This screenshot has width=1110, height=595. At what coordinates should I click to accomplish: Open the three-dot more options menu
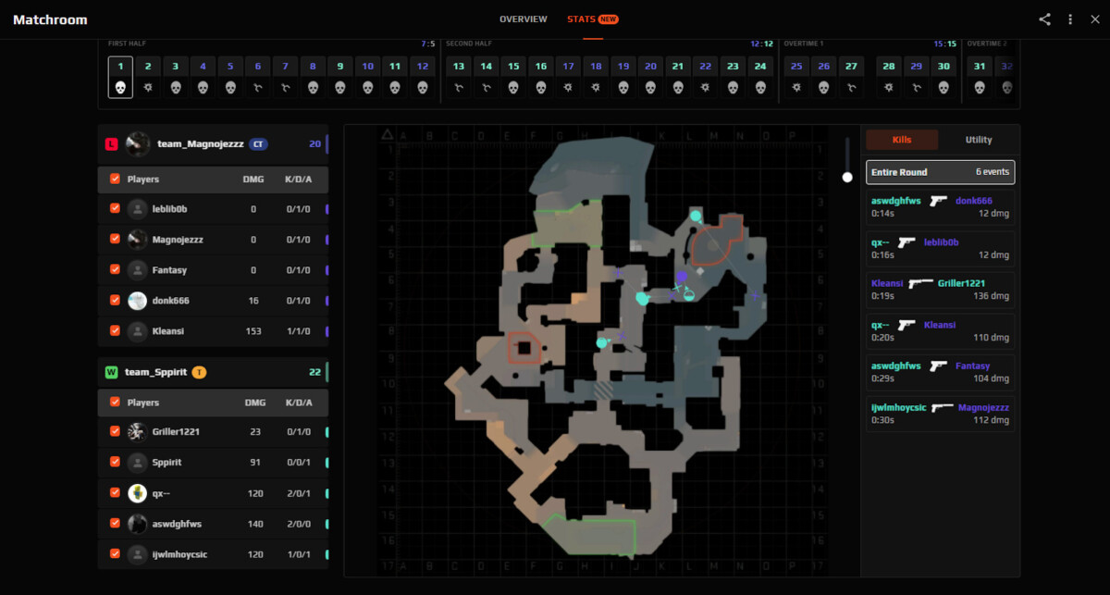tap(1070, 19)
